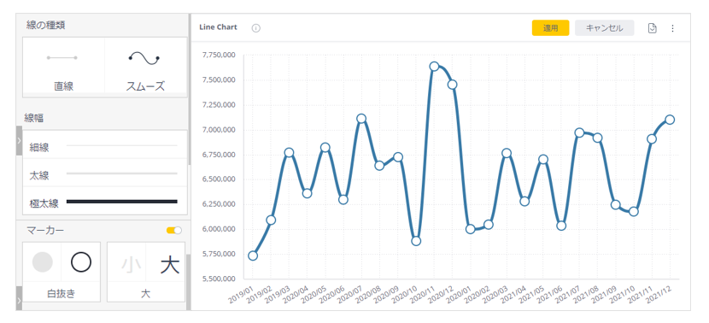Click the 5,500,000 y-axis label

coord(218,279)
